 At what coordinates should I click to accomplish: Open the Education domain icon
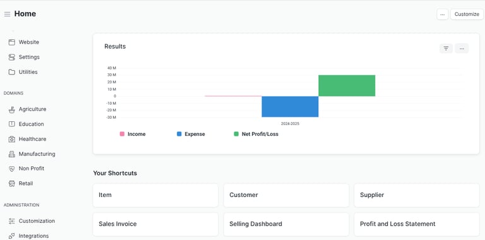[x=12, y=124]
